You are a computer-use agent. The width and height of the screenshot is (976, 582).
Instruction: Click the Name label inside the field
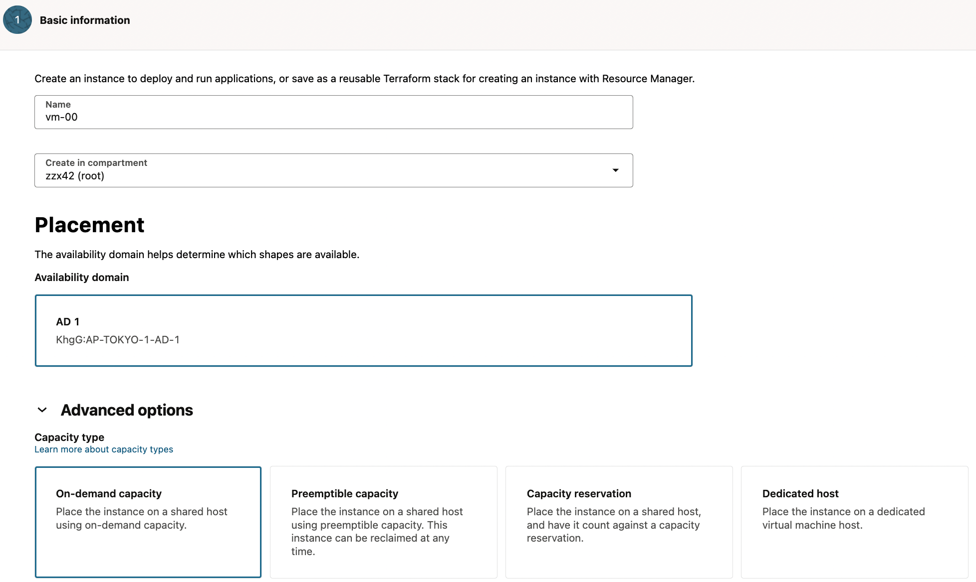pos(58,105)
